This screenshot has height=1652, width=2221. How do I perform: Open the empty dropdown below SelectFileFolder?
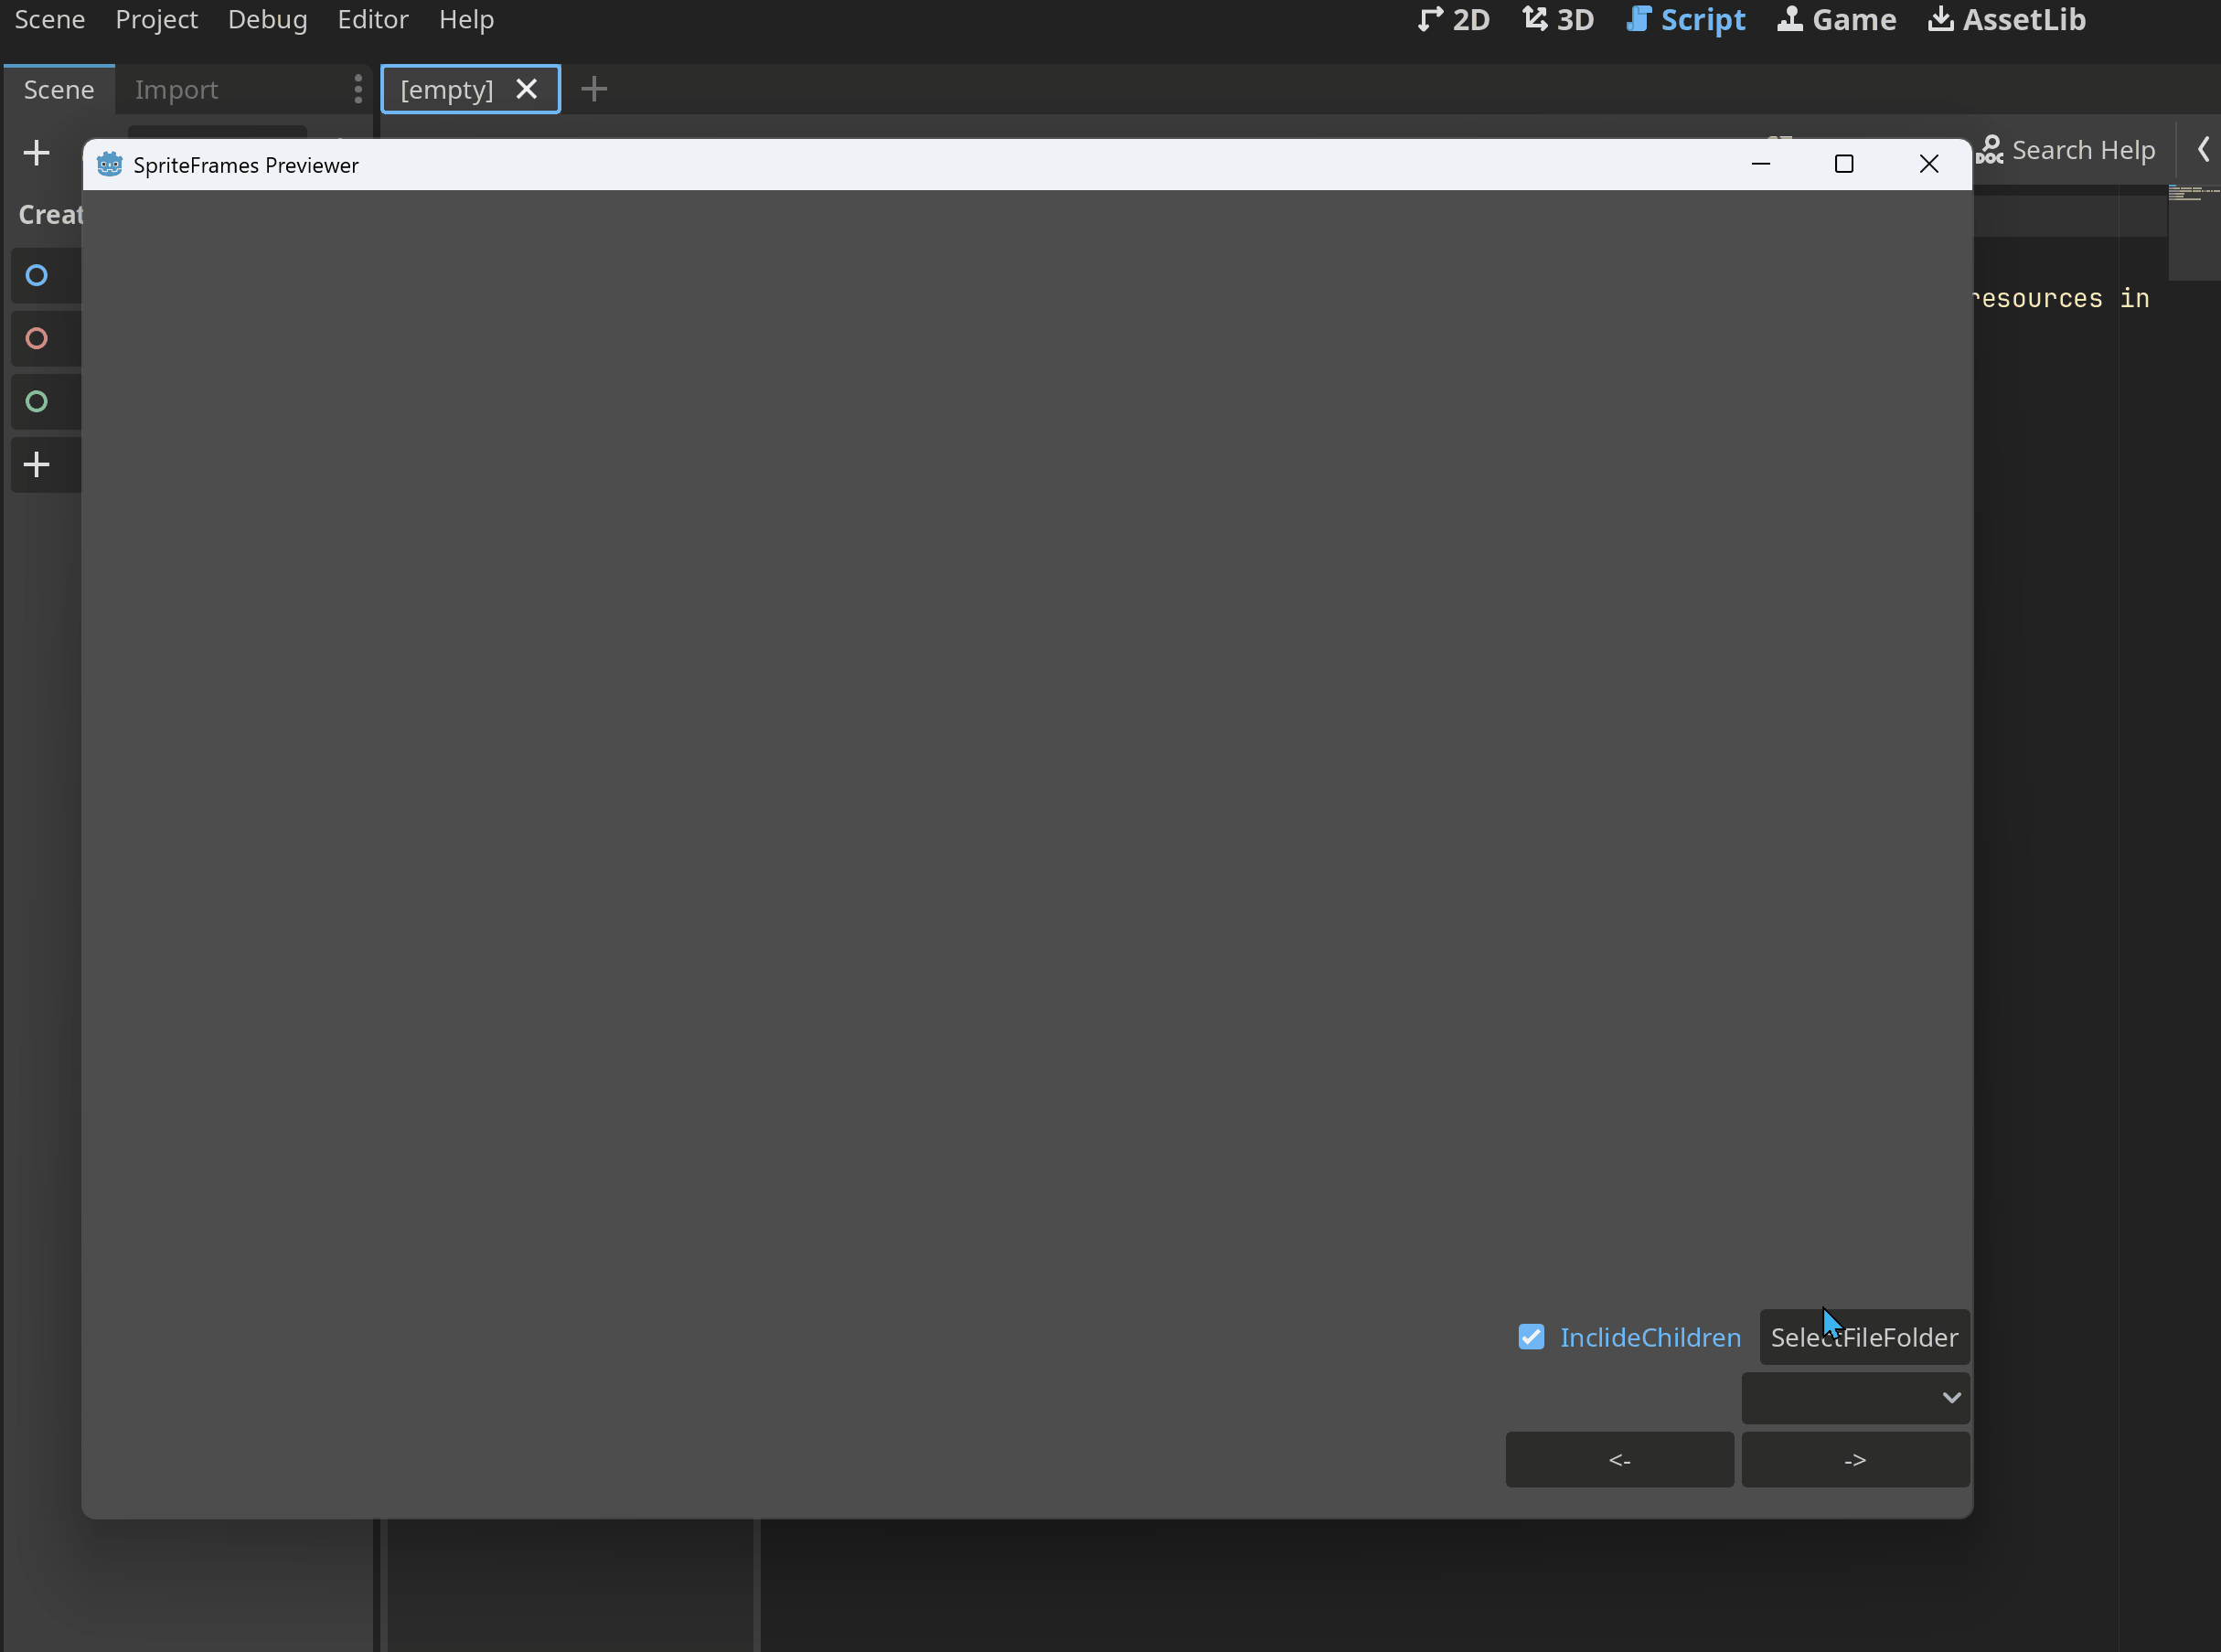tap(1855, 1398)
